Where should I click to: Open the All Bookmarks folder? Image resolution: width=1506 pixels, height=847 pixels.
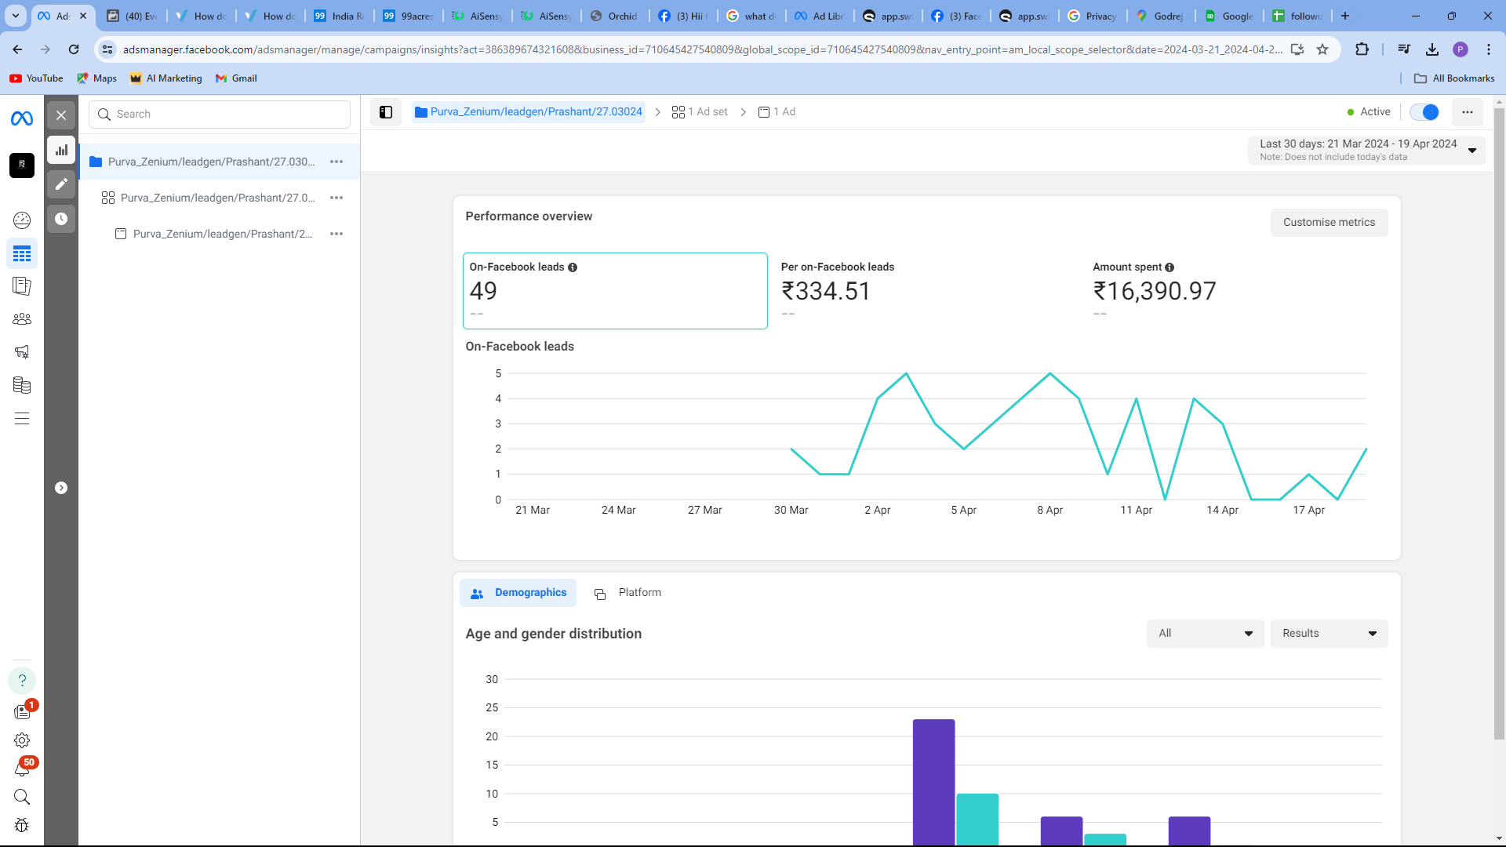[1453, 78]
